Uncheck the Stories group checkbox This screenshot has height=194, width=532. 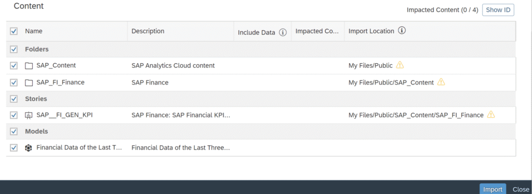[14, 99]
